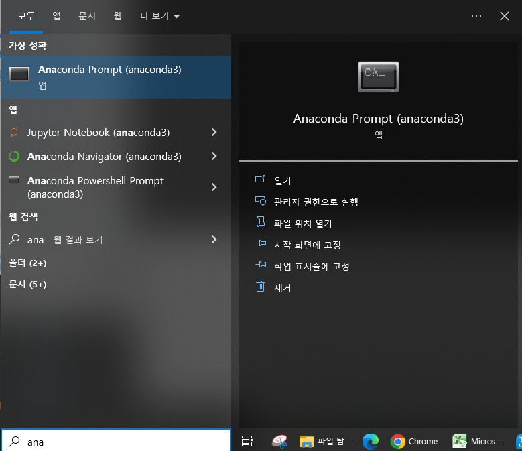This screenshot has height=451, width=522.
Task: Choose 시작 화면에 고정
Action: [308, 245]
